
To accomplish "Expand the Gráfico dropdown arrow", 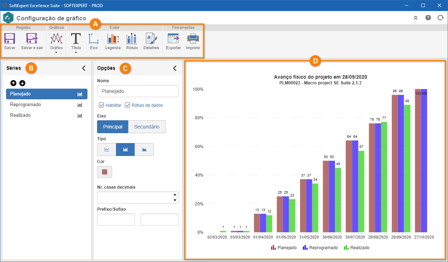I will click(x=56, y=53).
